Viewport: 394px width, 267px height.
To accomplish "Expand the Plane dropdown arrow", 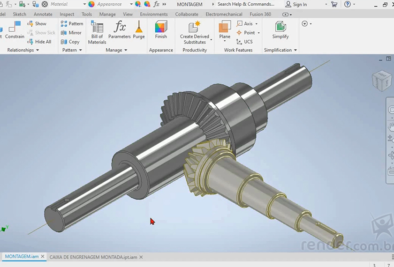I will (x=225, y=42).
